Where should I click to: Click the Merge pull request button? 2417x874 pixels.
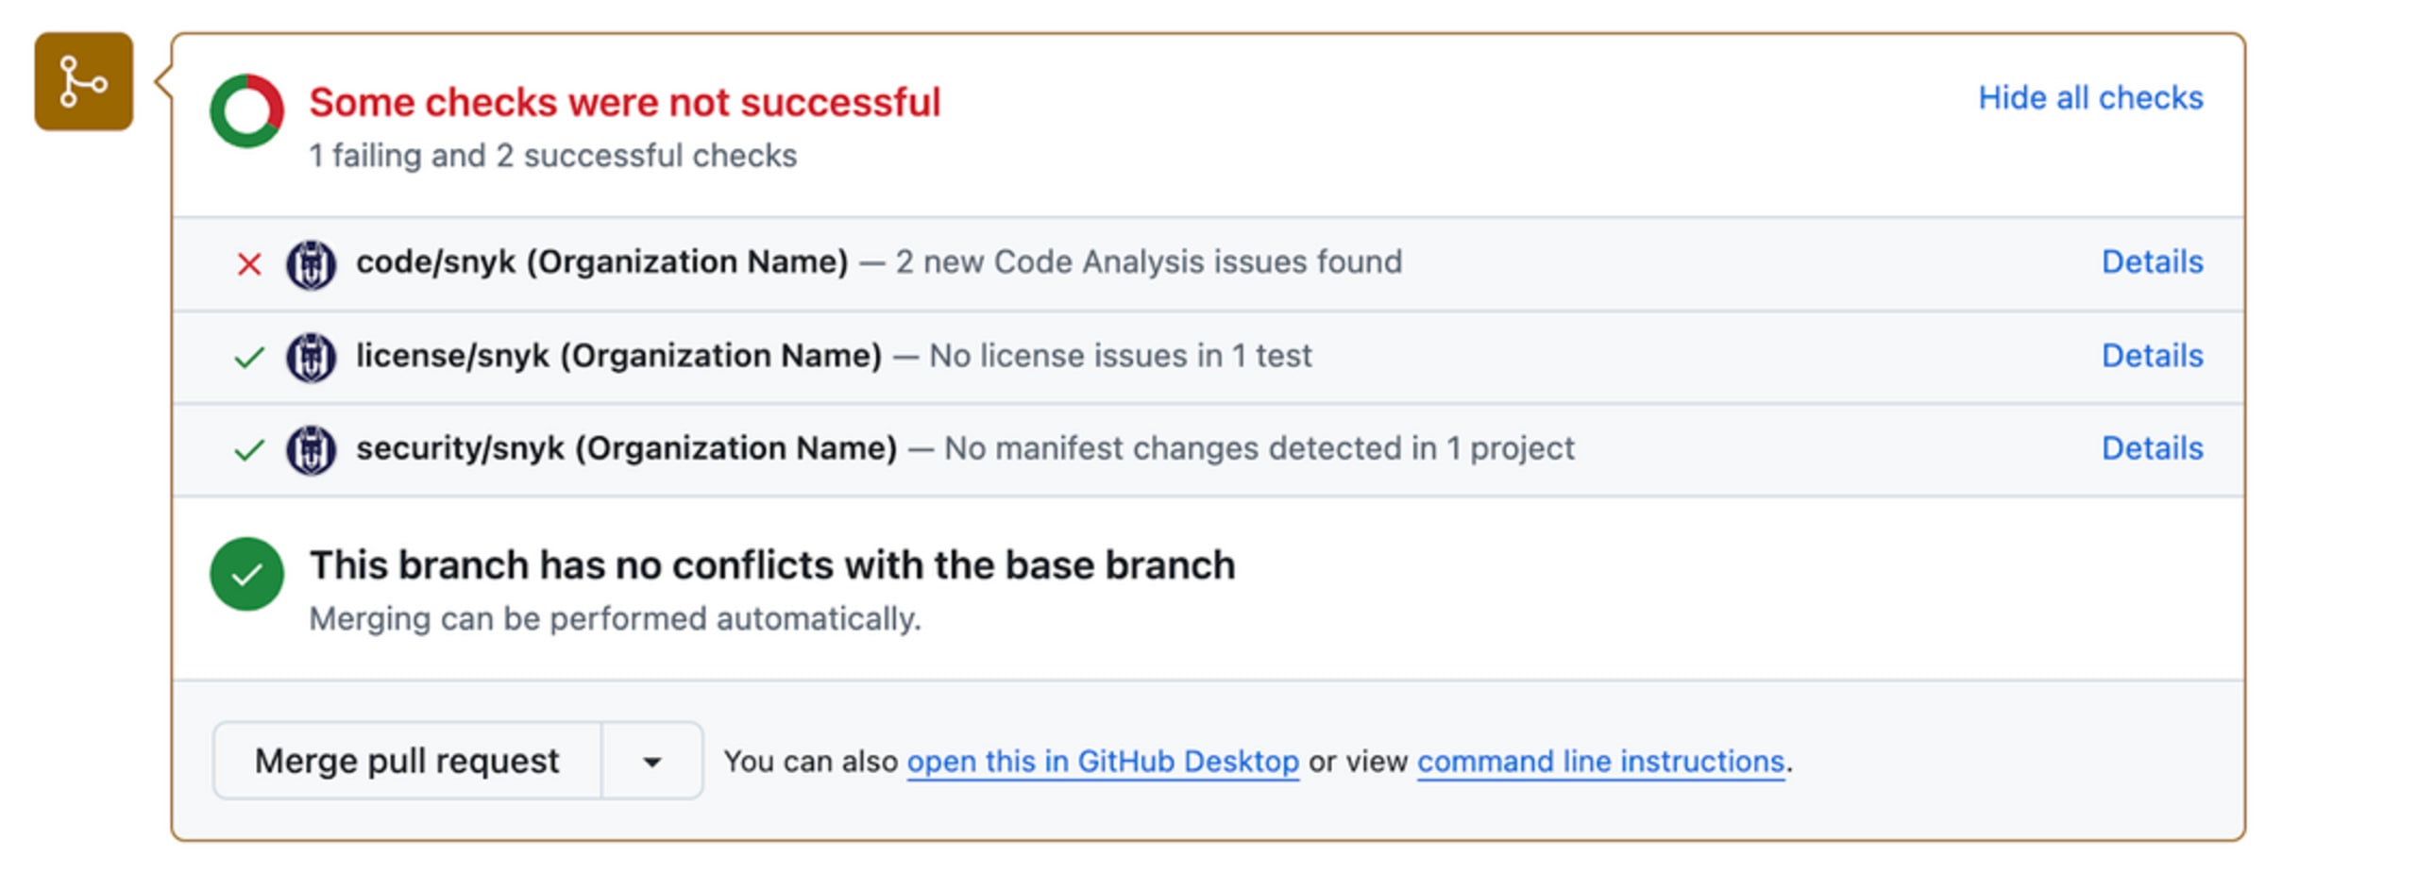[407, 761]
